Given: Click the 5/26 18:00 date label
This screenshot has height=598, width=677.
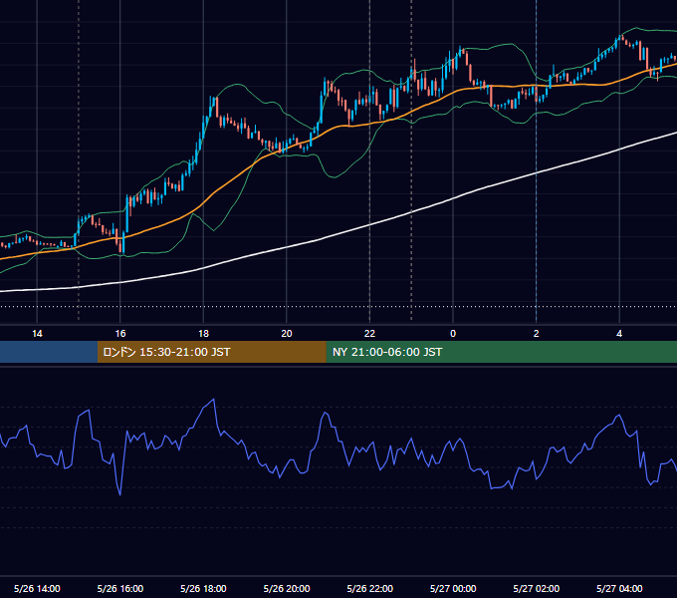Looking at the screenshot, I should click(203, 588).
